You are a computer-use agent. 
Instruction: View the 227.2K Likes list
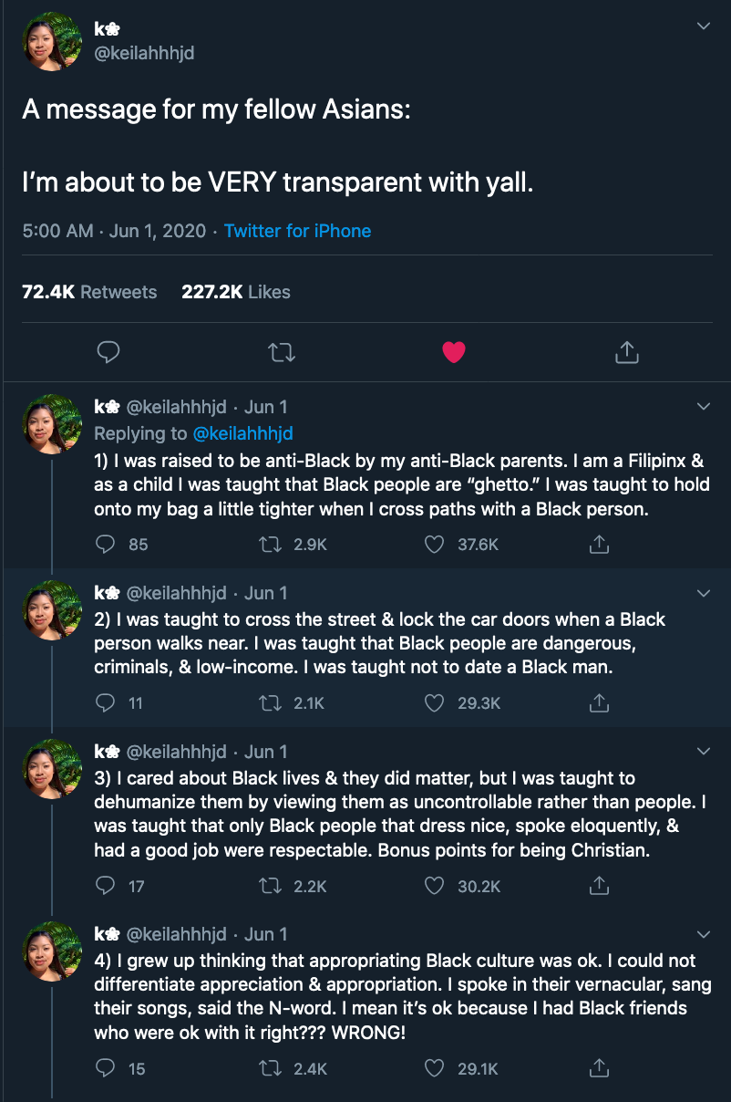coord(235,292)
